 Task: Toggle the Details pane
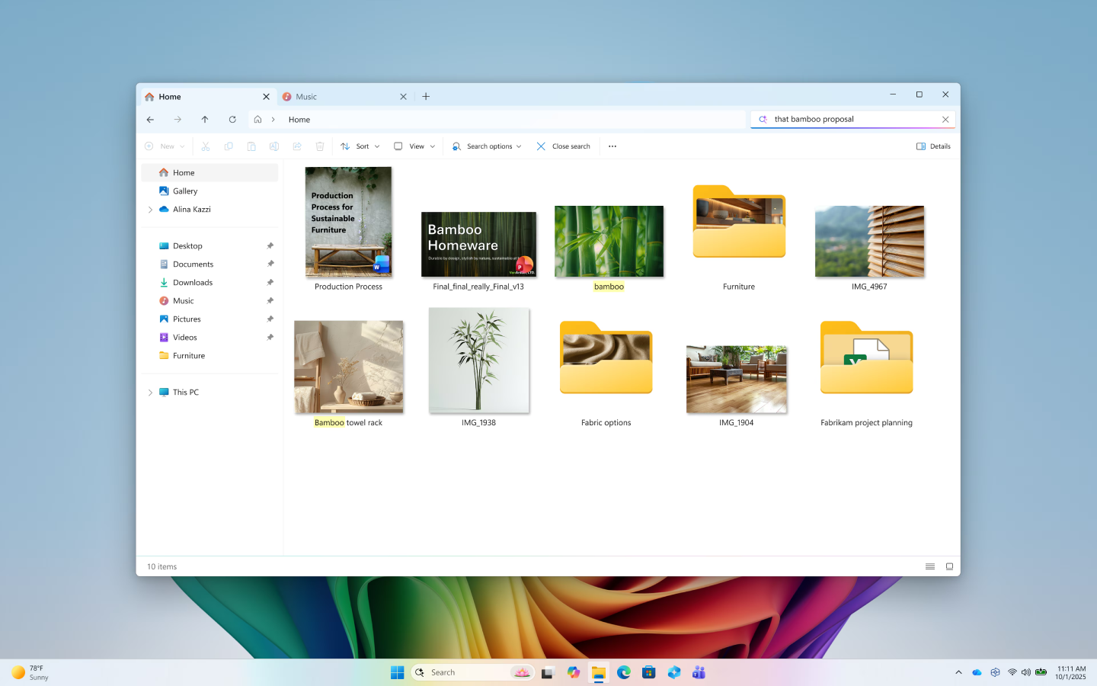click(933, 146)
